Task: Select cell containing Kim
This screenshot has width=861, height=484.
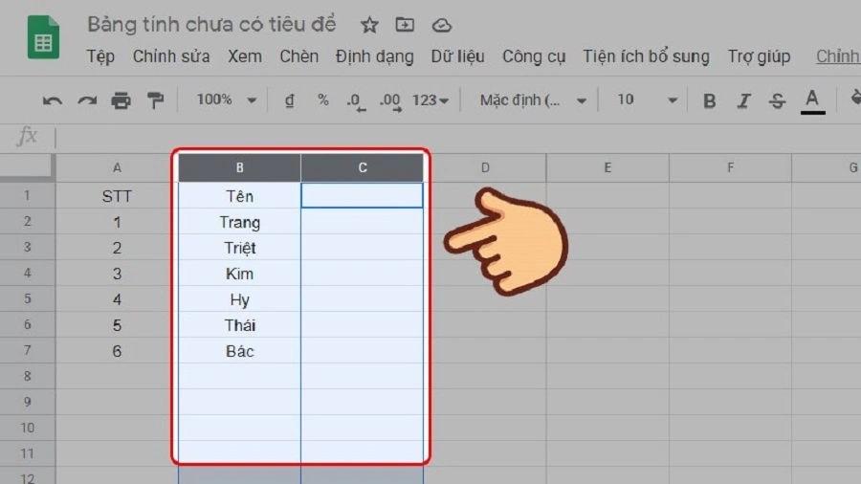Action: click(239, 274)
